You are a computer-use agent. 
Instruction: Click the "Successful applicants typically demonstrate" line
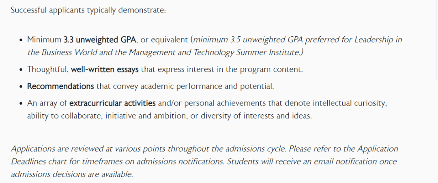coord(88,11)
